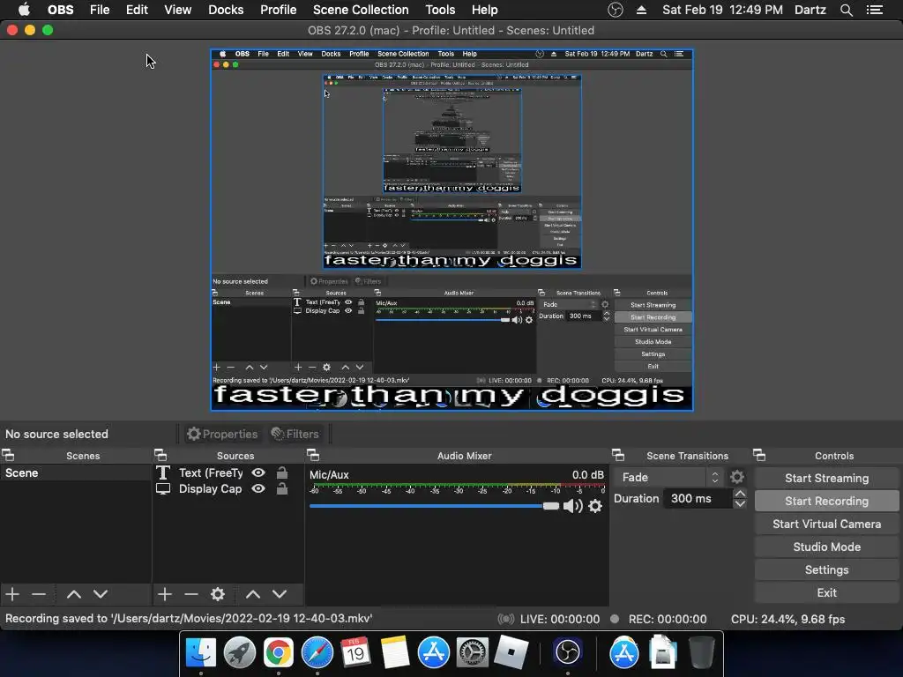Click Start Recording button

(x=826, y=501)
